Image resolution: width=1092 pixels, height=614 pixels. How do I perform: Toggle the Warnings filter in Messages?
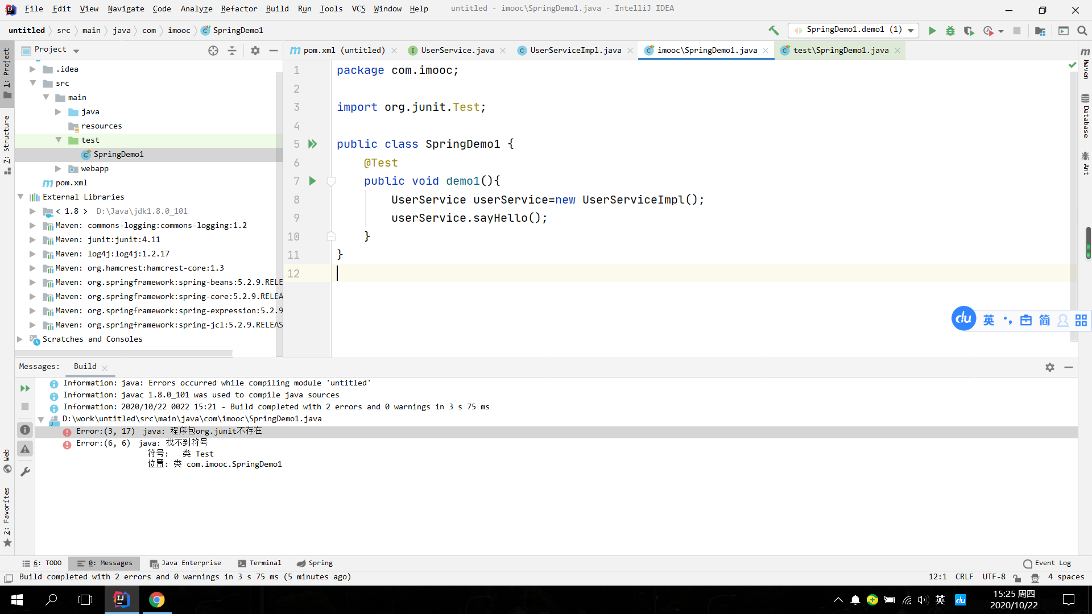tap(25, 449)
